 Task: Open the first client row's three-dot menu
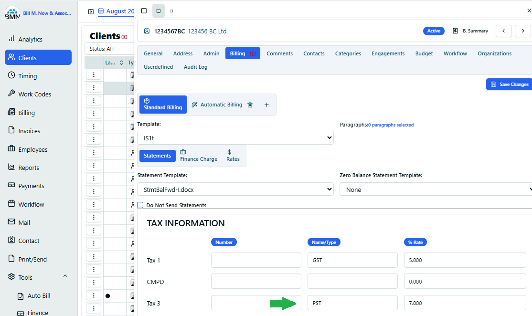click(x=94, y=74)
